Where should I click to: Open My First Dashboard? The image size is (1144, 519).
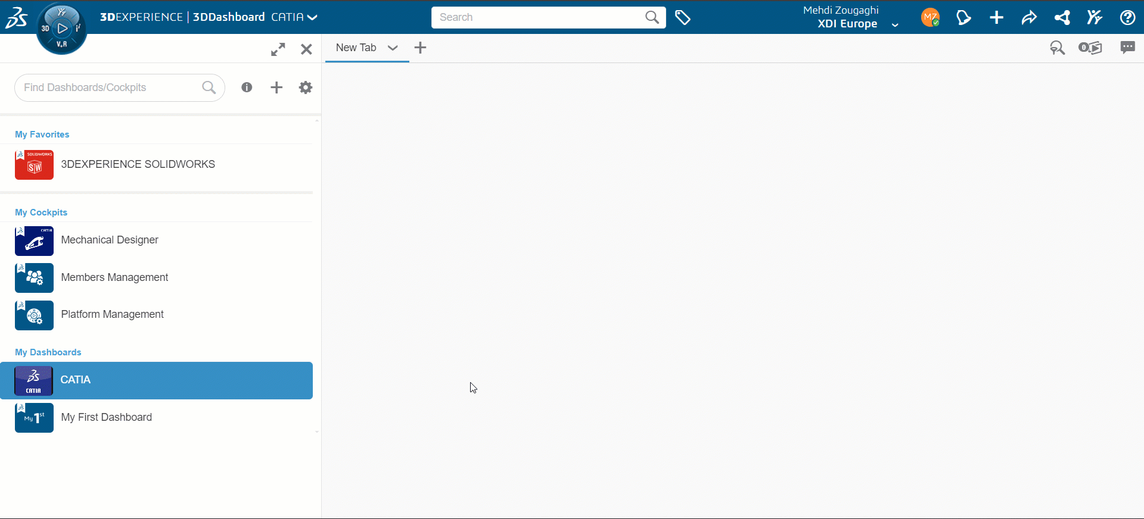click(106, 417)
